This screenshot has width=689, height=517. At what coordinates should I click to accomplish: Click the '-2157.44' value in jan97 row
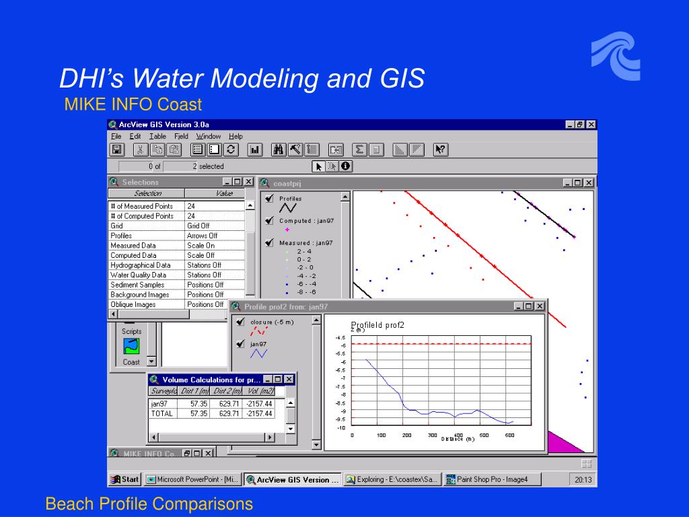[x=259, y=404]
